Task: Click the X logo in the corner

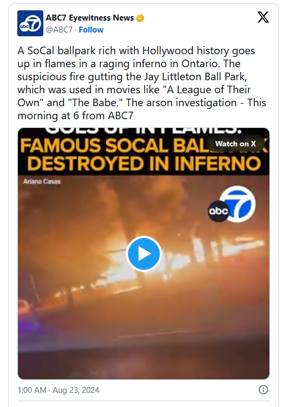Action: click(x=263, y=17)
